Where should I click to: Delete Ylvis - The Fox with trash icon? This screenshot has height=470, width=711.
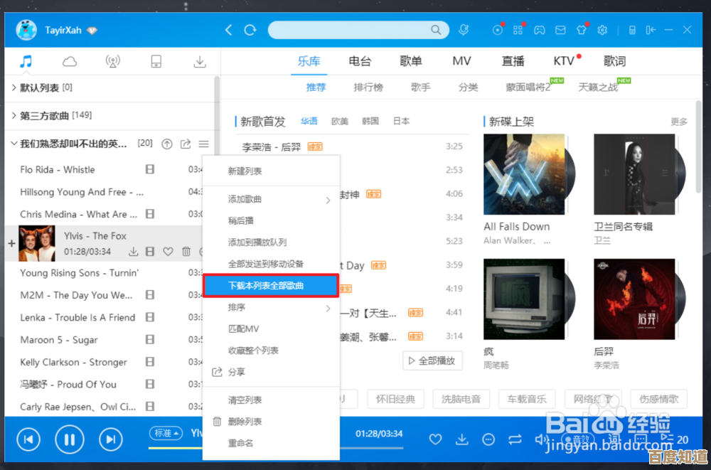(x=186, y=252)
